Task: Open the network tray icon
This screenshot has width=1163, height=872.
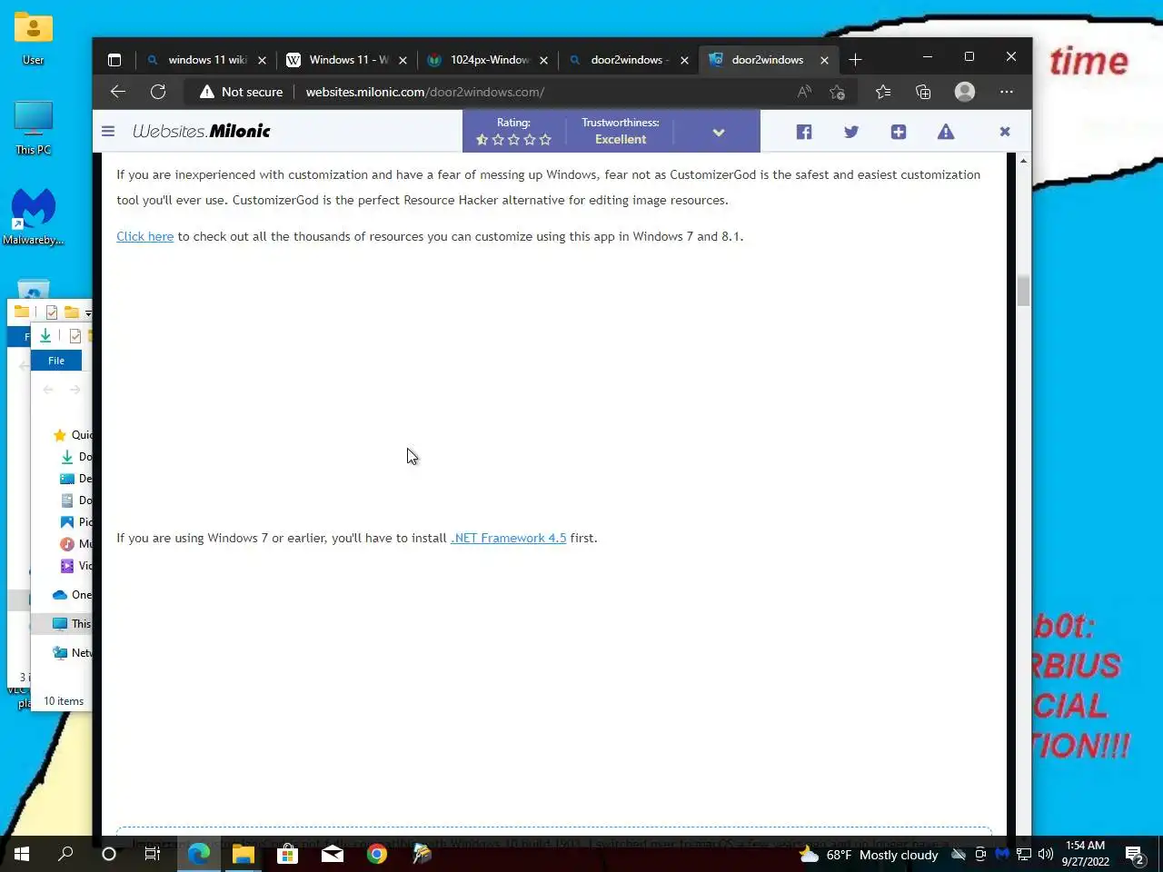Action: click(x=1024, y=854)
